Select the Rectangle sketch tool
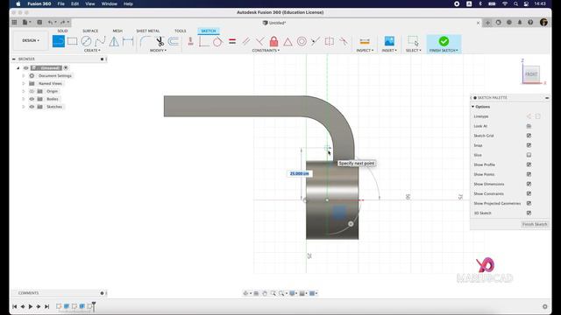Screen dimensions: 561x315 point(72,41)
